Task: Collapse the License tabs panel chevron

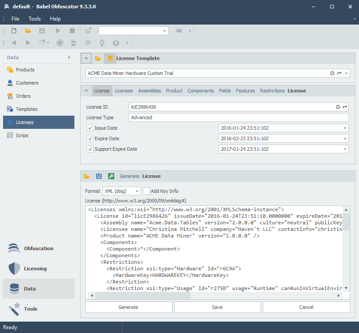Action: [x=86, y=91]
